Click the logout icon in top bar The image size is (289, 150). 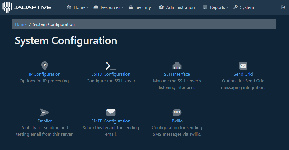tap(283, 7)
